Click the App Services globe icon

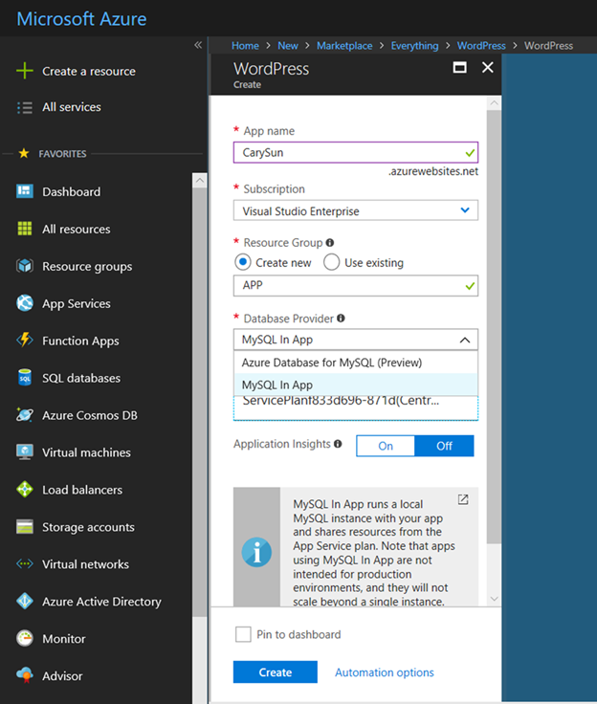point(25,303)
